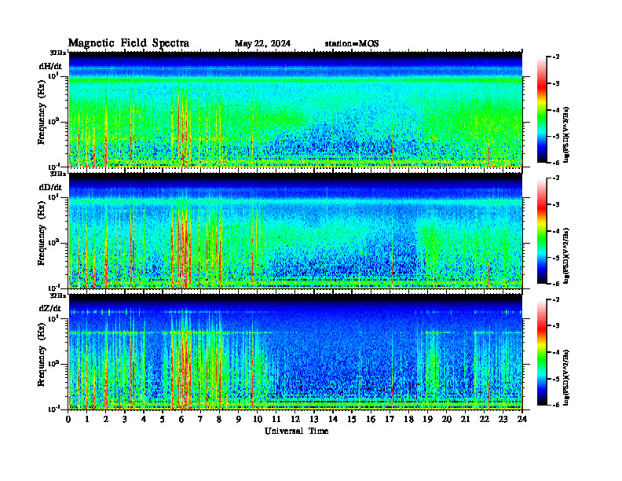Screen dimensions: 622x481
Task: Click the log PSD units label beside the dH/dt color bar
Action: (566, 134)
